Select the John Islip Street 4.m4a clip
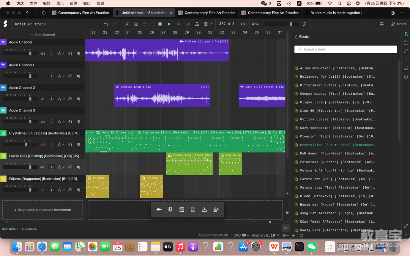The width and height of the screenshot is (410, 256). pyautogui.click(x=262, y=95)
